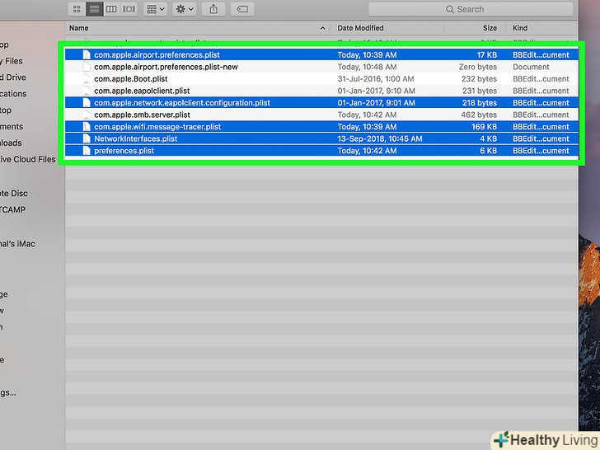Select list view button in toolbar
The image size is (600, 450).
94,9
